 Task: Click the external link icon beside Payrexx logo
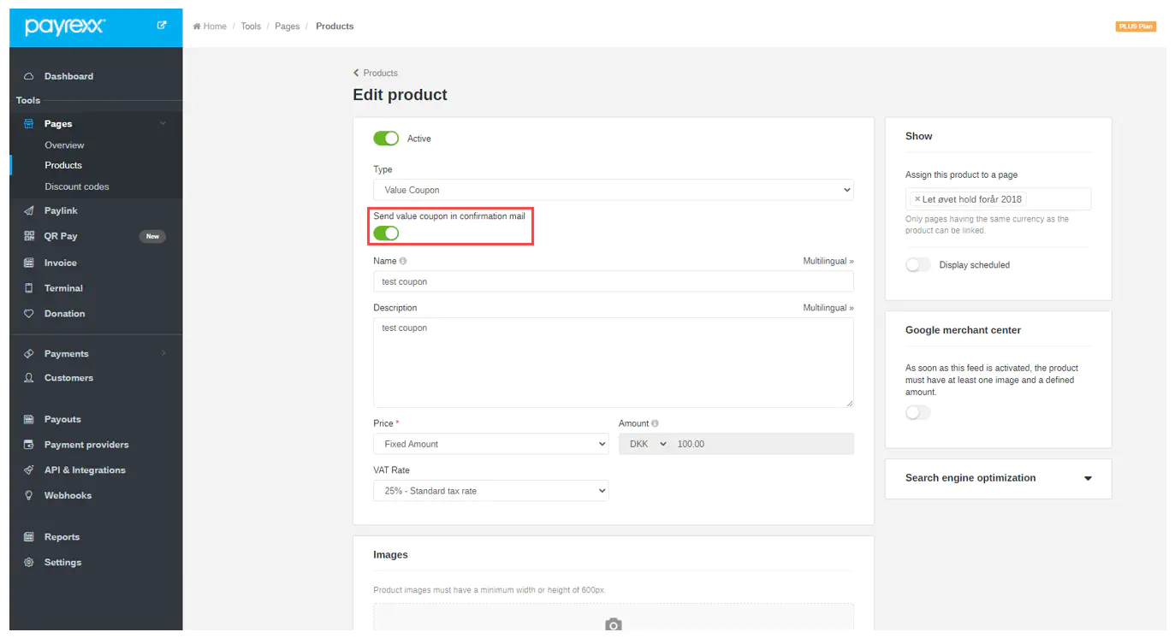point(162,26)
